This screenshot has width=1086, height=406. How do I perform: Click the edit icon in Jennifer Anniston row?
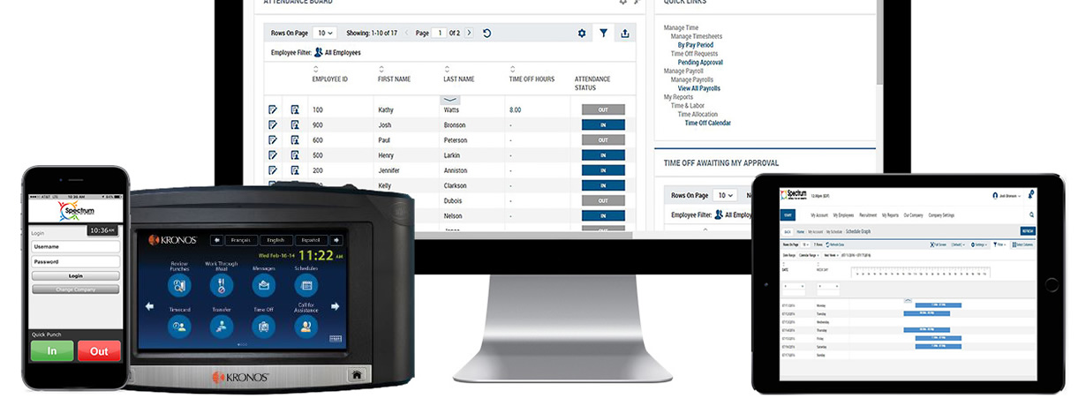pyautogui.click(x=273, y=170)
